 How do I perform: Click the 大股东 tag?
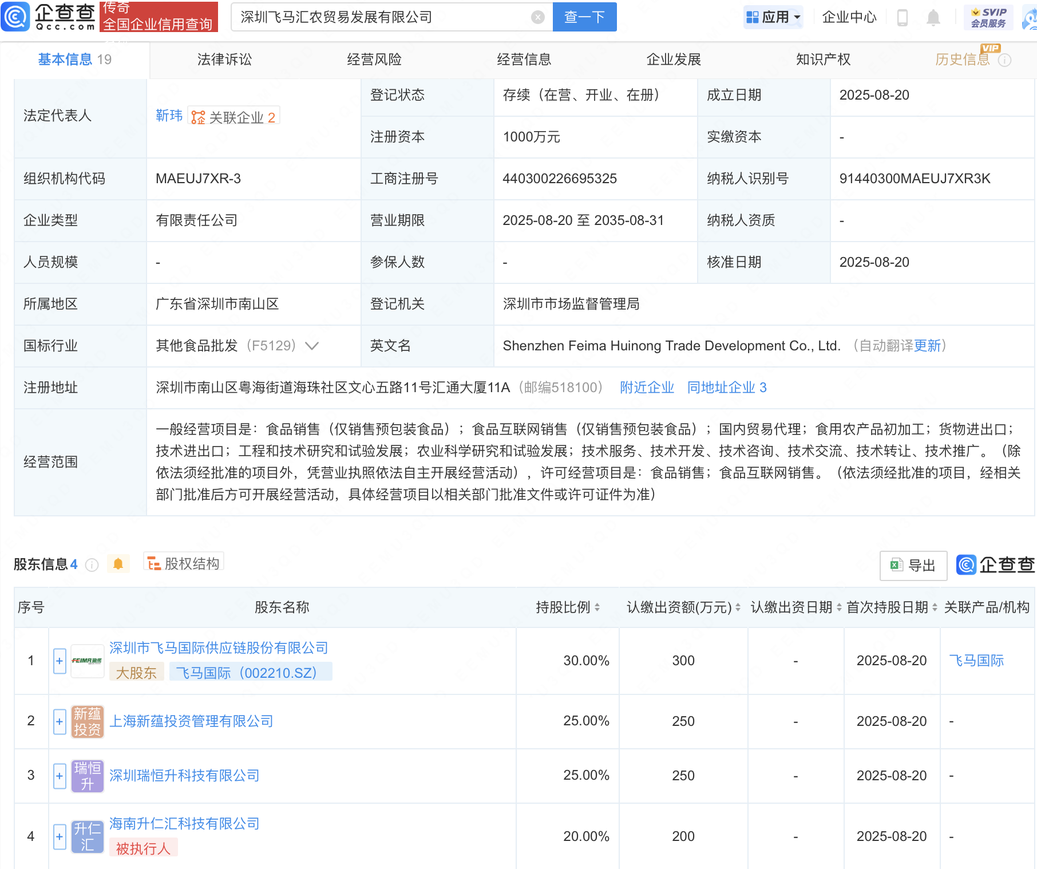click(136, 673)
